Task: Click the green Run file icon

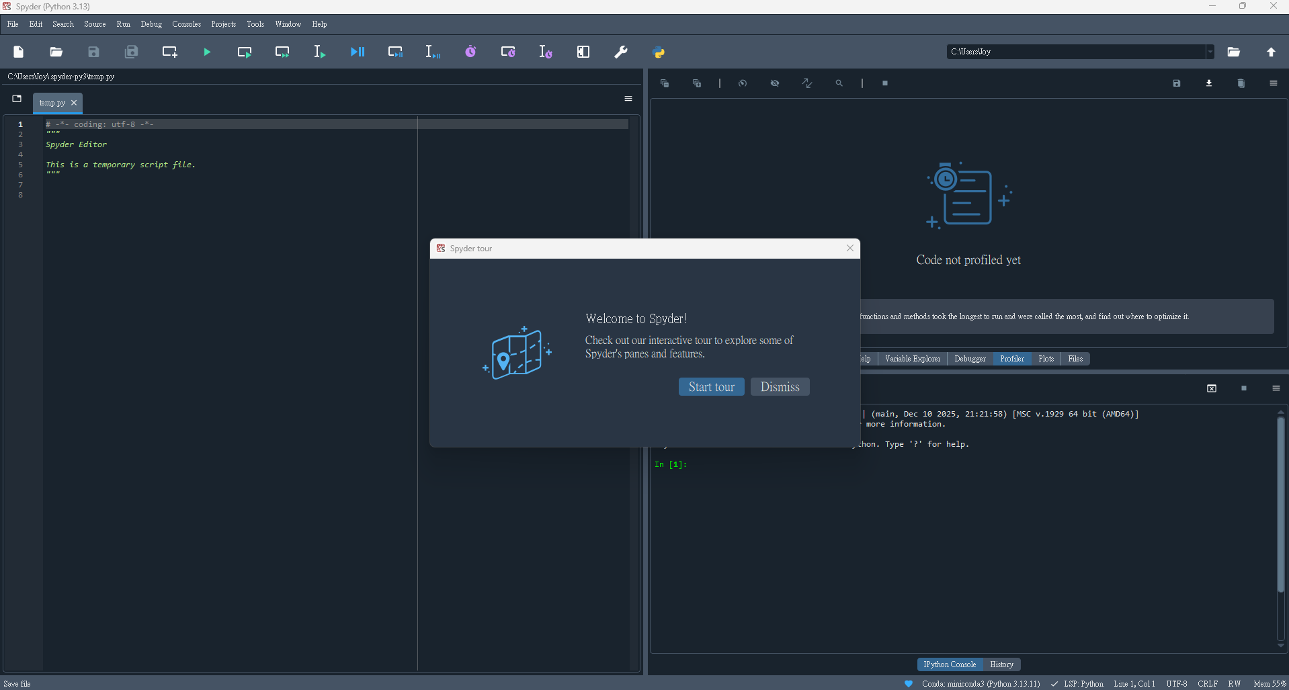Action: 207,52
